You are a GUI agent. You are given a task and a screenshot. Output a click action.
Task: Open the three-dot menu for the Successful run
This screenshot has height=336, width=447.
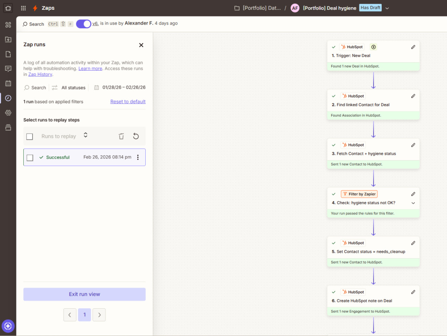pyautogui.click(x=138, y=157)
